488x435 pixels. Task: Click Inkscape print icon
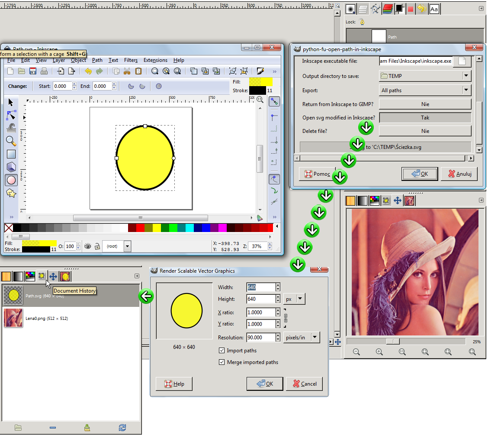[x=44, y=71]
